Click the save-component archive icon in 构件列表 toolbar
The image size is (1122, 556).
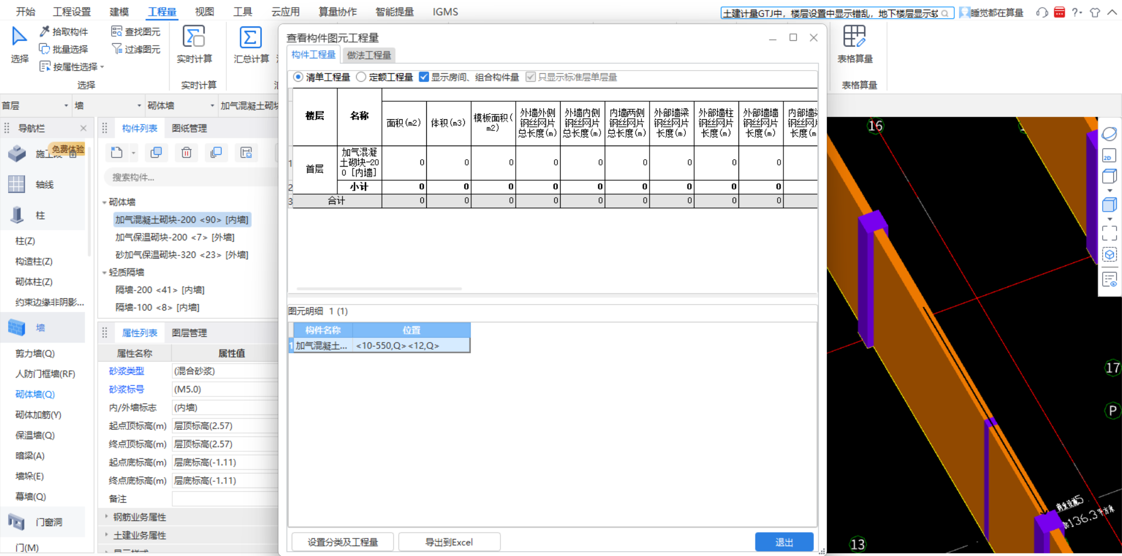[x=246, y=153]
